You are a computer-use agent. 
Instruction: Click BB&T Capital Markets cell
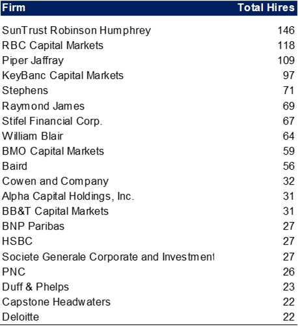pyautogui.click(x=55, y=211)
